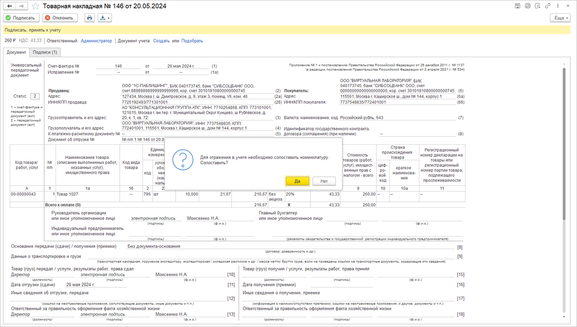
Task: Click the Без документа-основания text
Action: click(154, 247)
